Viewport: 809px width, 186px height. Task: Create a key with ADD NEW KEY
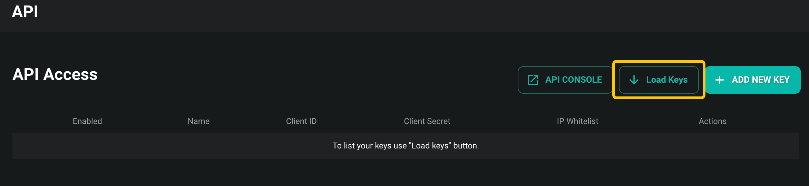(x=760, y=80)
